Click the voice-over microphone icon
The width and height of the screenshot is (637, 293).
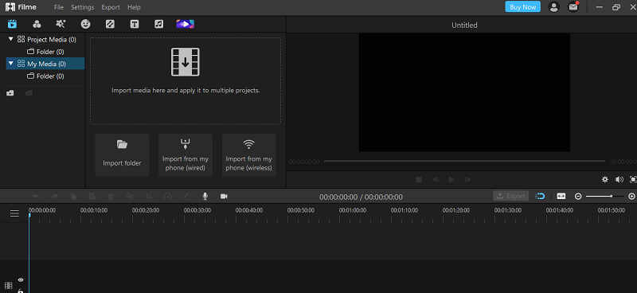click(205, 197)
